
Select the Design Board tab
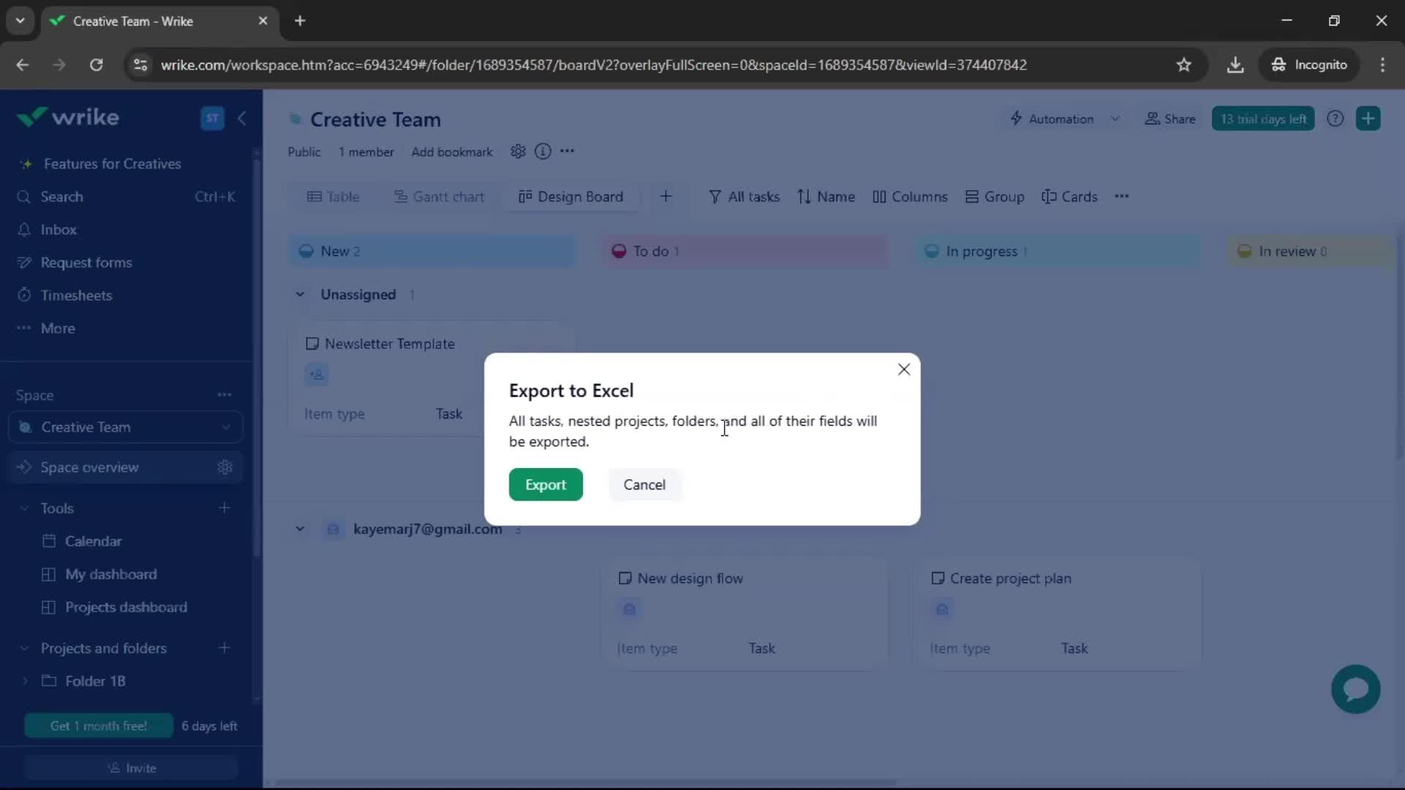(571, 197)
